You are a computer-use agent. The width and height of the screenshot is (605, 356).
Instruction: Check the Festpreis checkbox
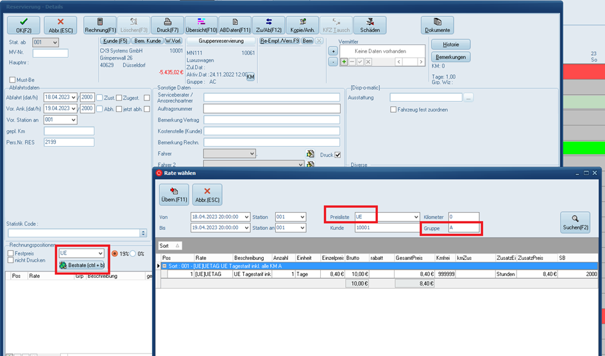10,253
